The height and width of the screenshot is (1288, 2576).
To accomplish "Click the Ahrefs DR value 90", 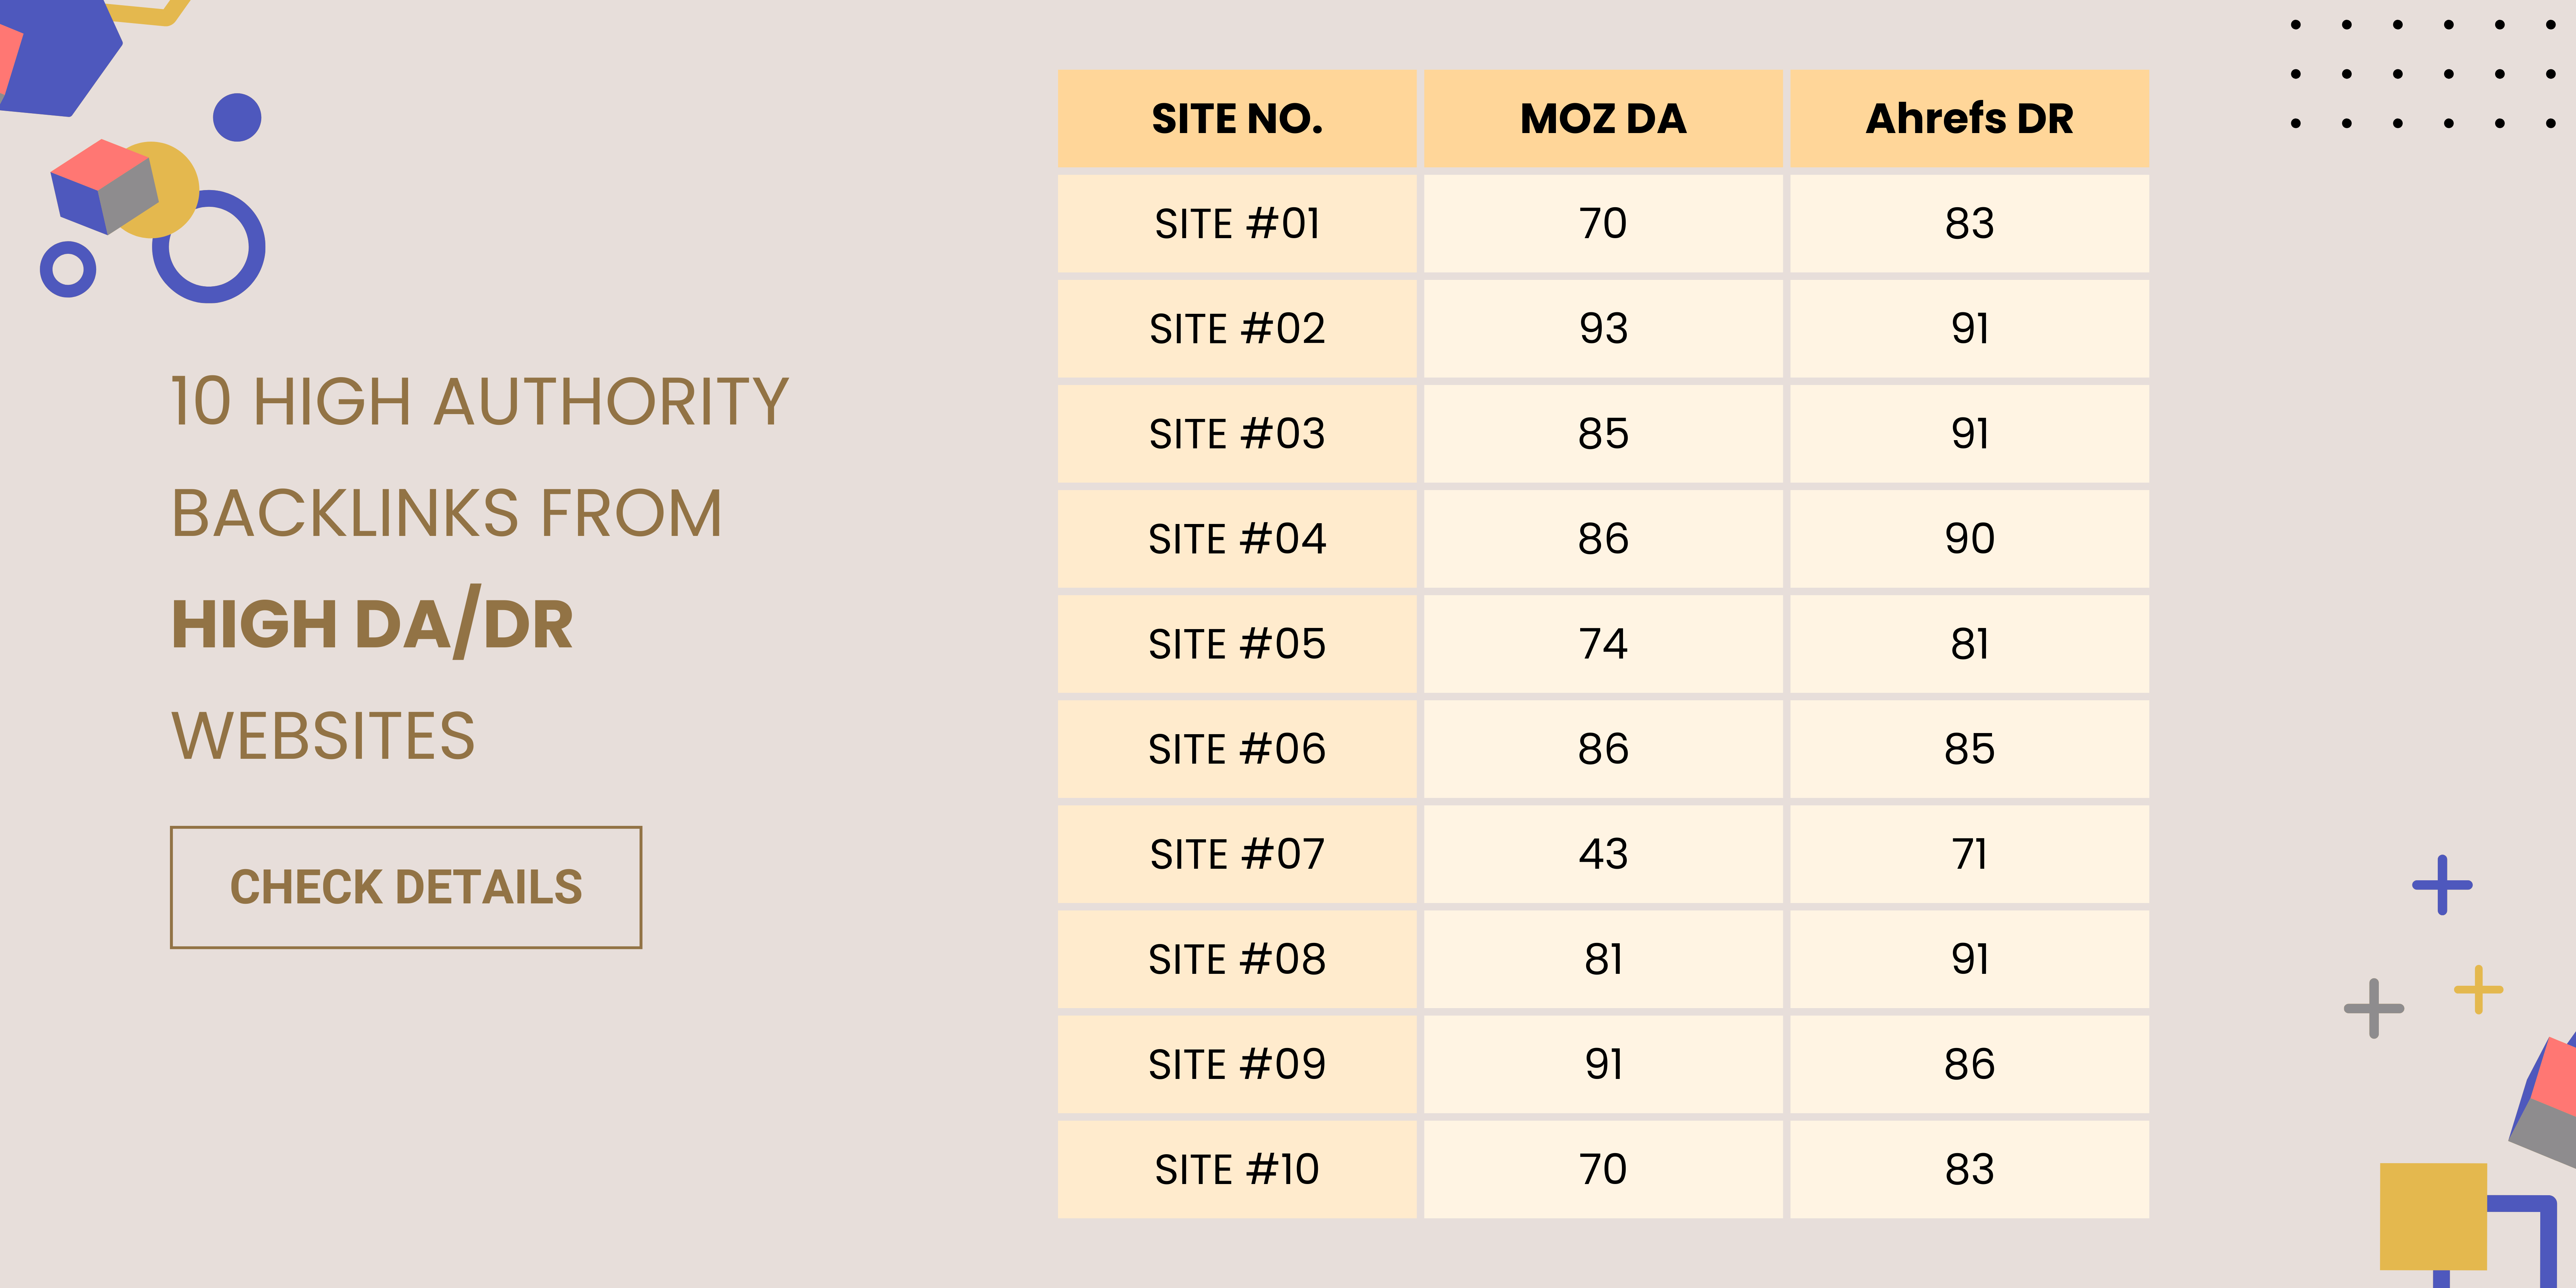I will (1969, 539).
